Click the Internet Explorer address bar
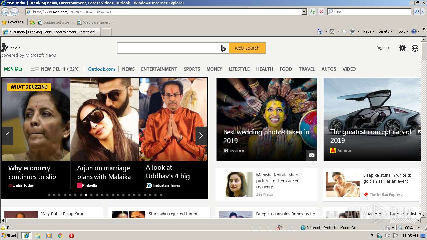This screenshot has width=427, height=240. (x=163, y=12)
